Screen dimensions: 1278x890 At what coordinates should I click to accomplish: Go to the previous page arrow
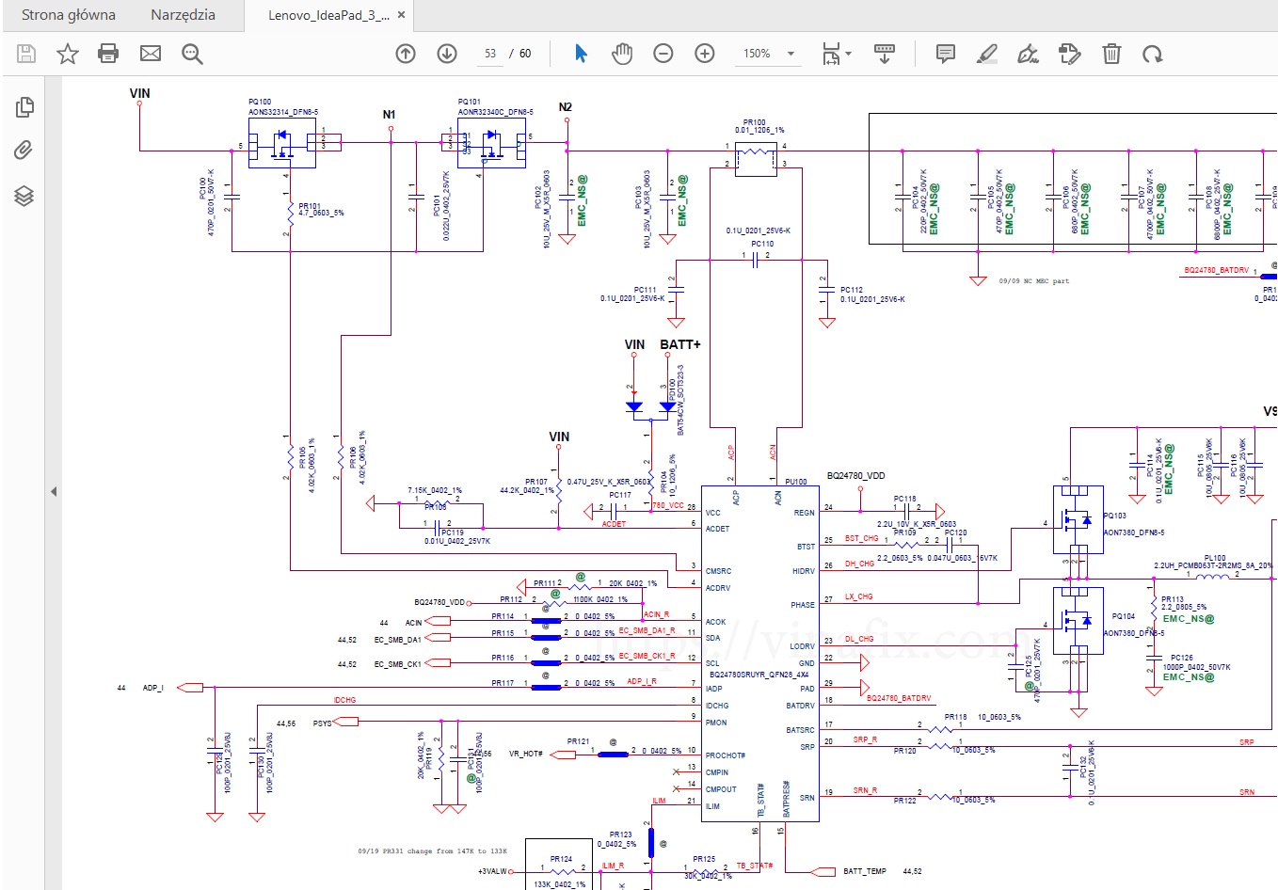coord(406,54)
